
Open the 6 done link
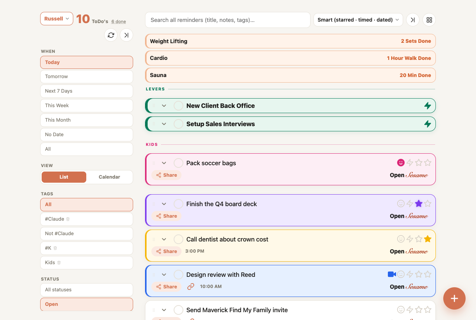click(119, 22)
